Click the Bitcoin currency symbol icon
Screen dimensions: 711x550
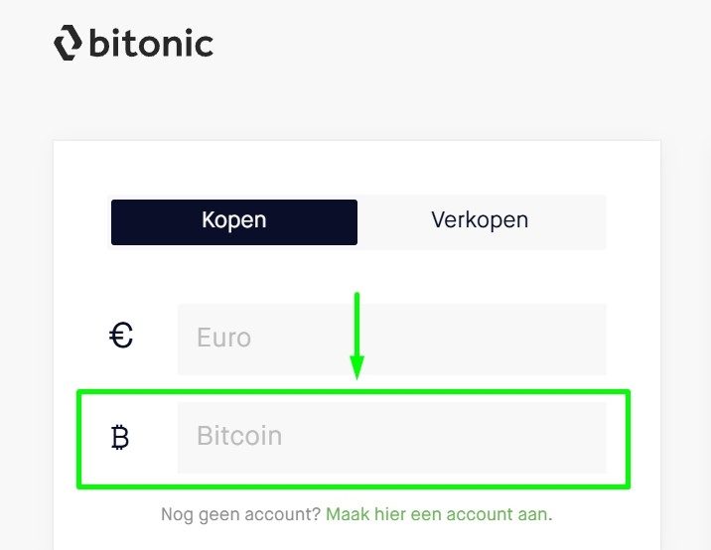click(x=120, y=437)
